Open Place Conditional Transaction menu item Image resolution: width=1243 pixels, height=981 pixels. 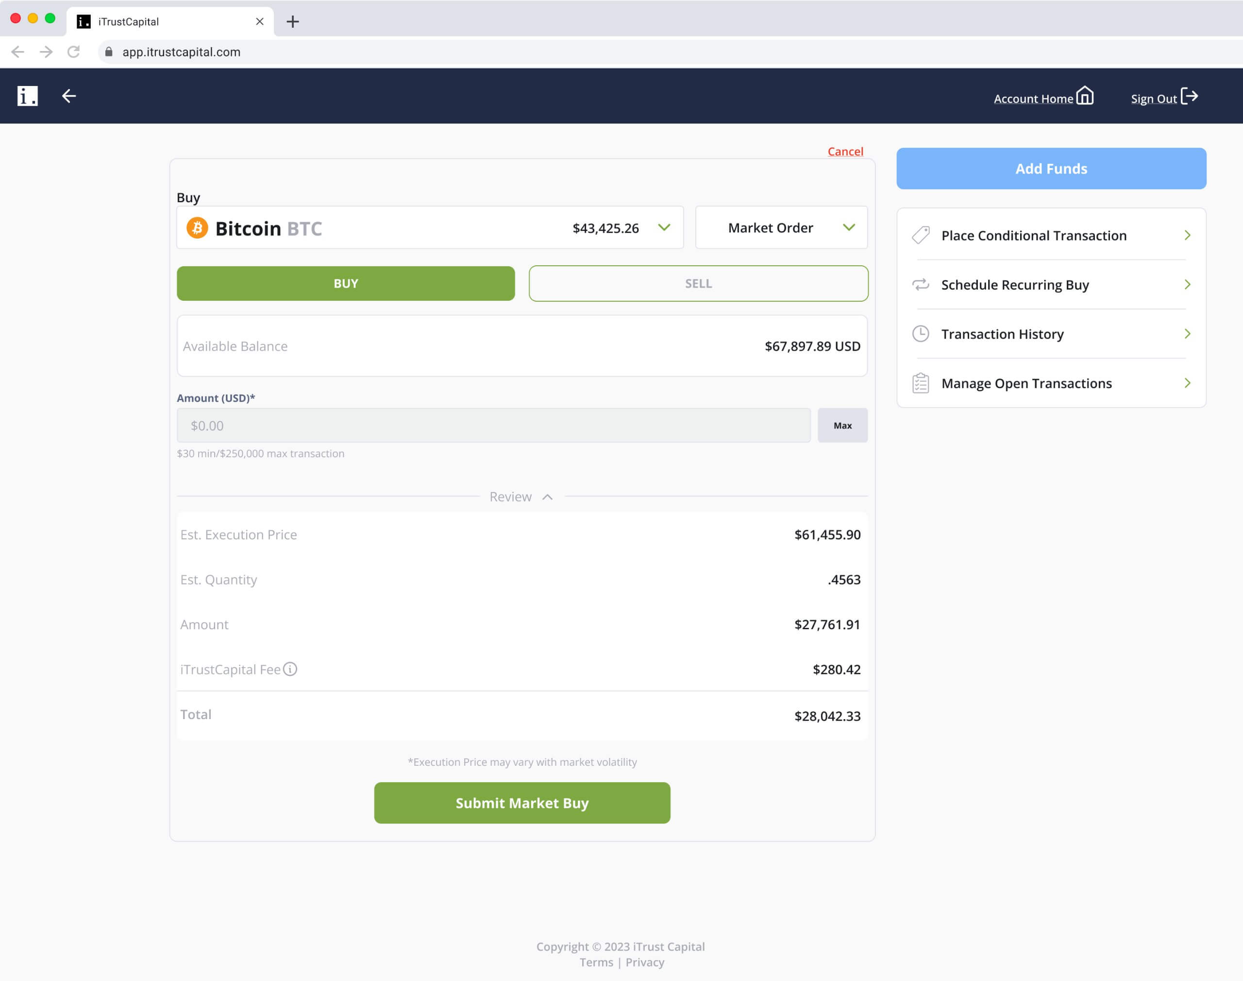[1051, 236]
